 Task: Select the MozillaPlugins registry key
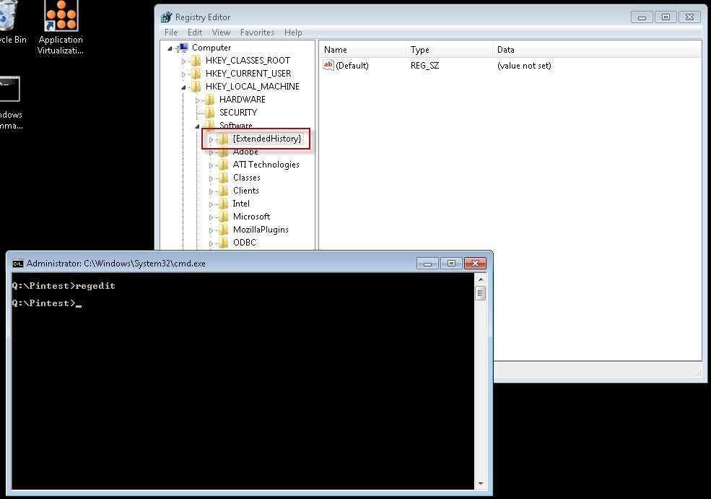[x=260, y=230]
